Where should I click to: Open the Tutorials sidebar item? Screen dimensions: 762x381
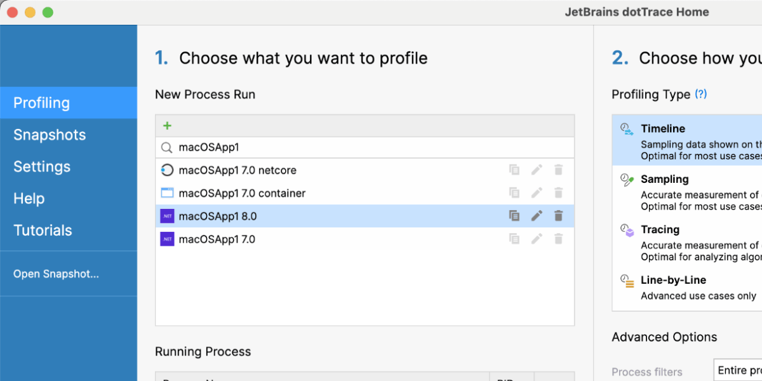click(43, 231)
